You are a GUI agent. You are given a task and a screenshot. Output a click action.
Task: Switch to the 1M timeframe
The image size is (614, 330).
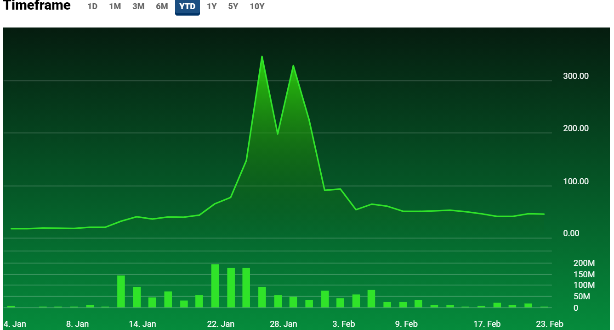coord(115,6)
